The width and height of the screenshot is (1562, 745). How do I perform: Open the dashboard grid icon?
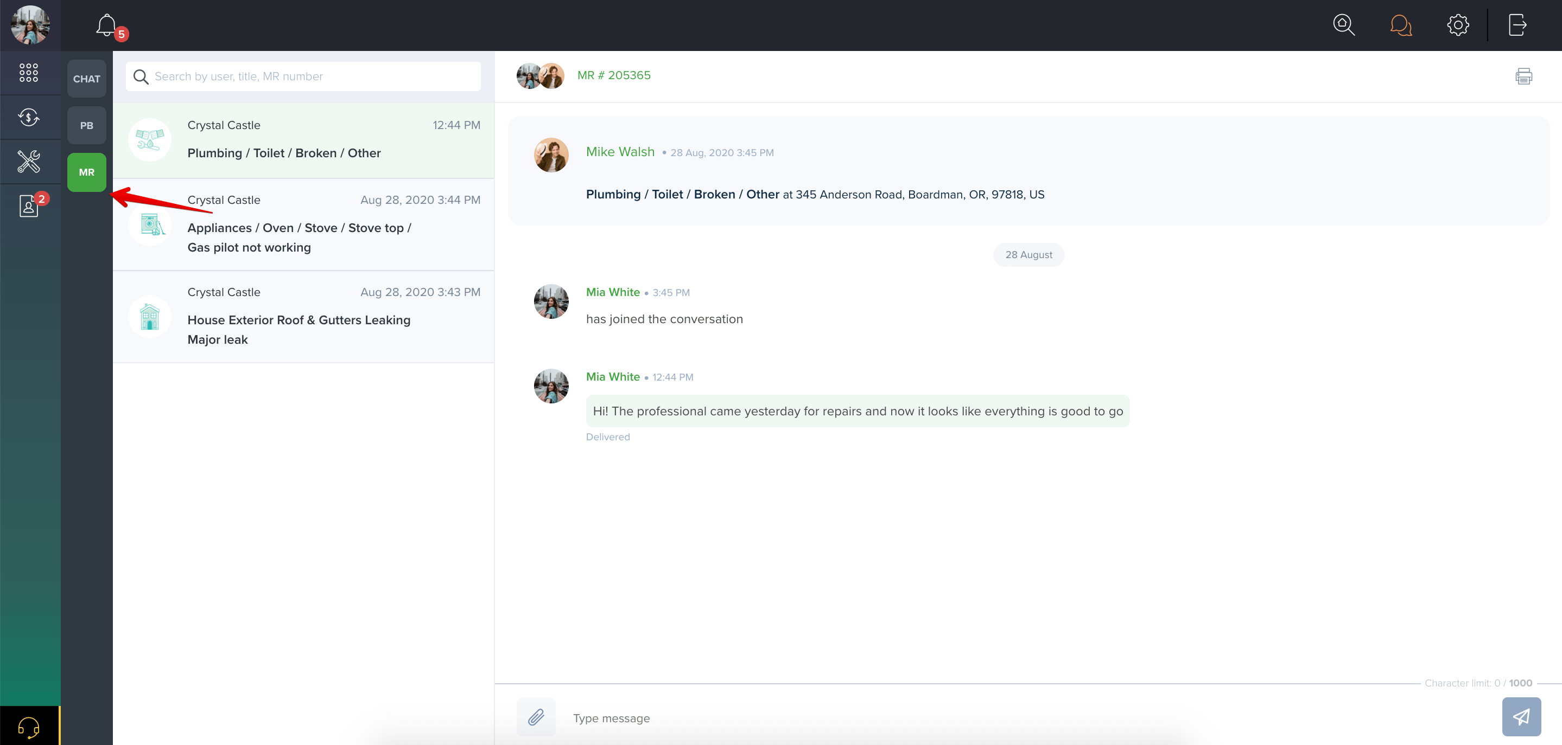click(29, 73)
